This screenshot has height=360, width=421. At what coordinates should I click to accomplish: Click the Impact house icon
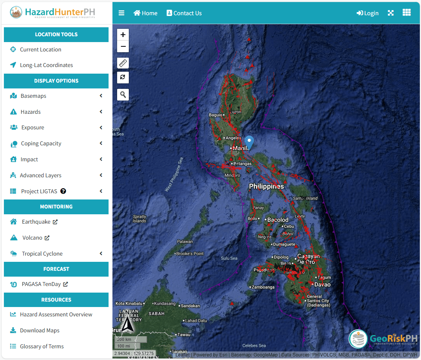(14, 159)
